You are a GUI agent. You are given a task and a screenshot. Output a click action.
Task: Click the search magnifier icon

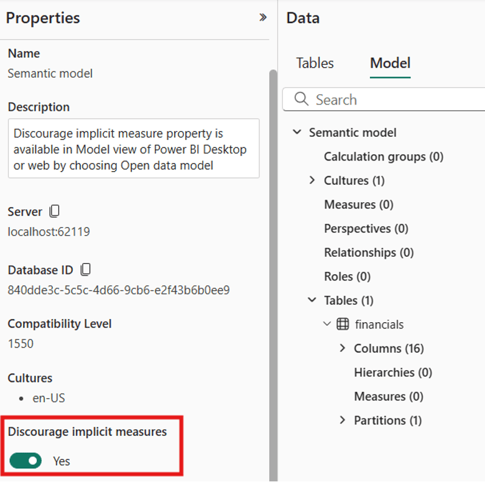tap(302, 100)
